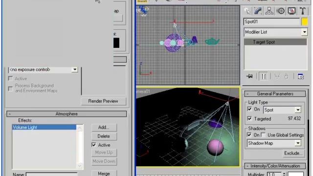
Task: Click the Spot01 object color swatch
Action: tap(304, 22)
